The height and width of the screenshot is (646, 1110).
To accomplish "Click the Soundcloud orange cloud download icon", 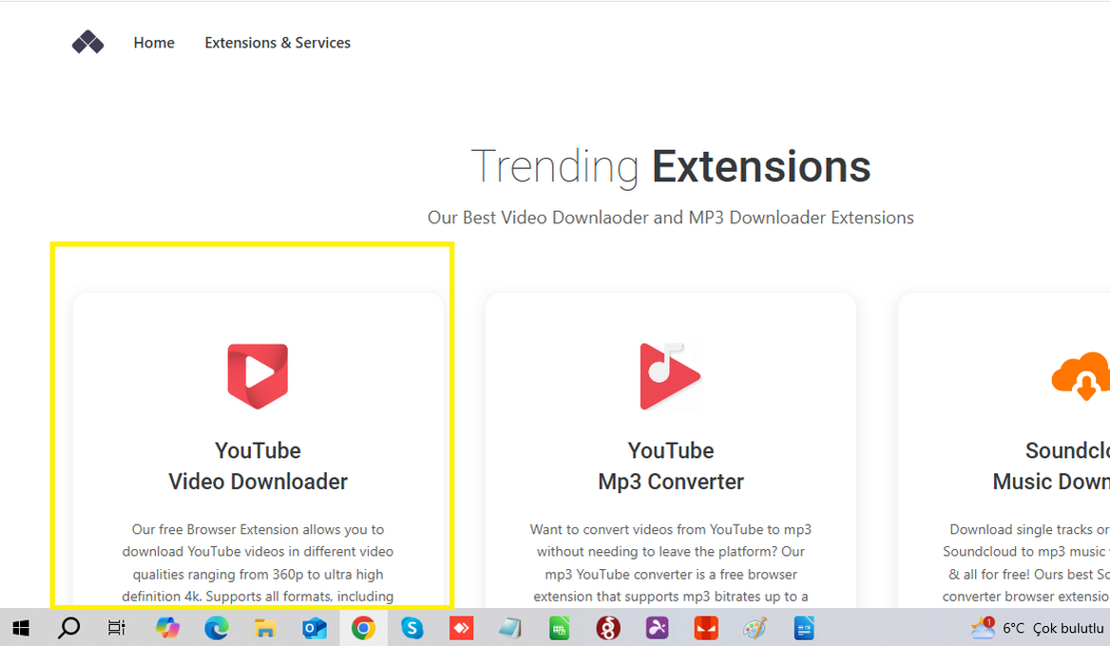I will click(x=1081, y=375).
